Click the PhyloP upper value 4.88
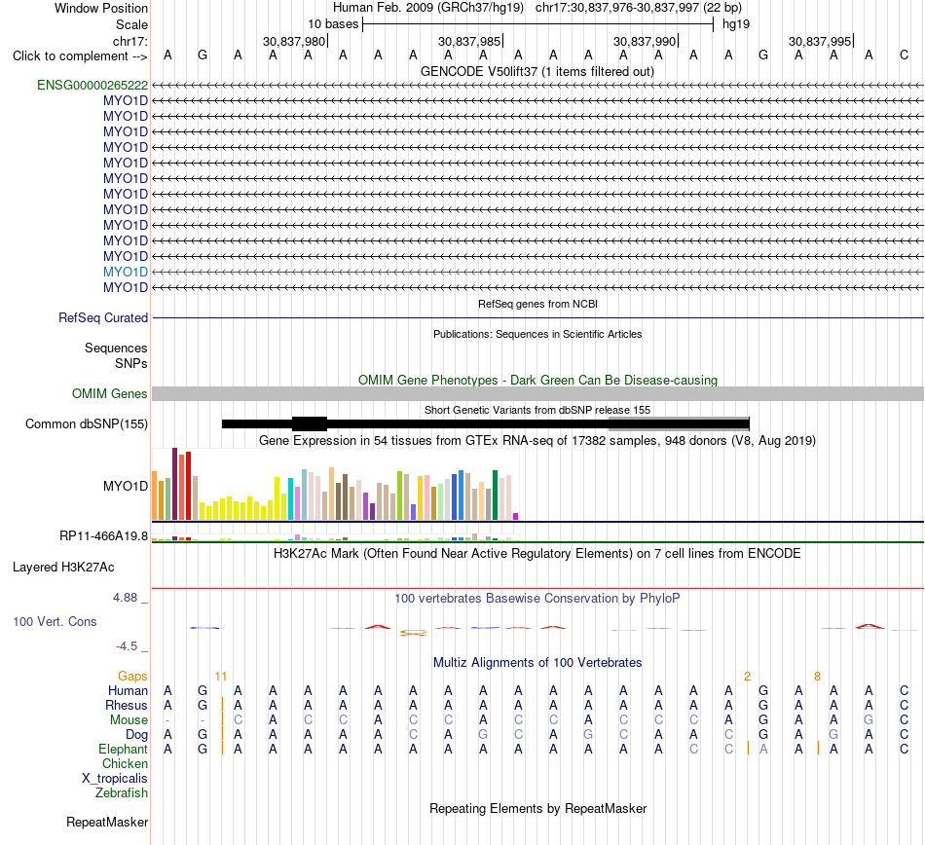The width and height of the screenshot is (925, 845). [125, 598]
